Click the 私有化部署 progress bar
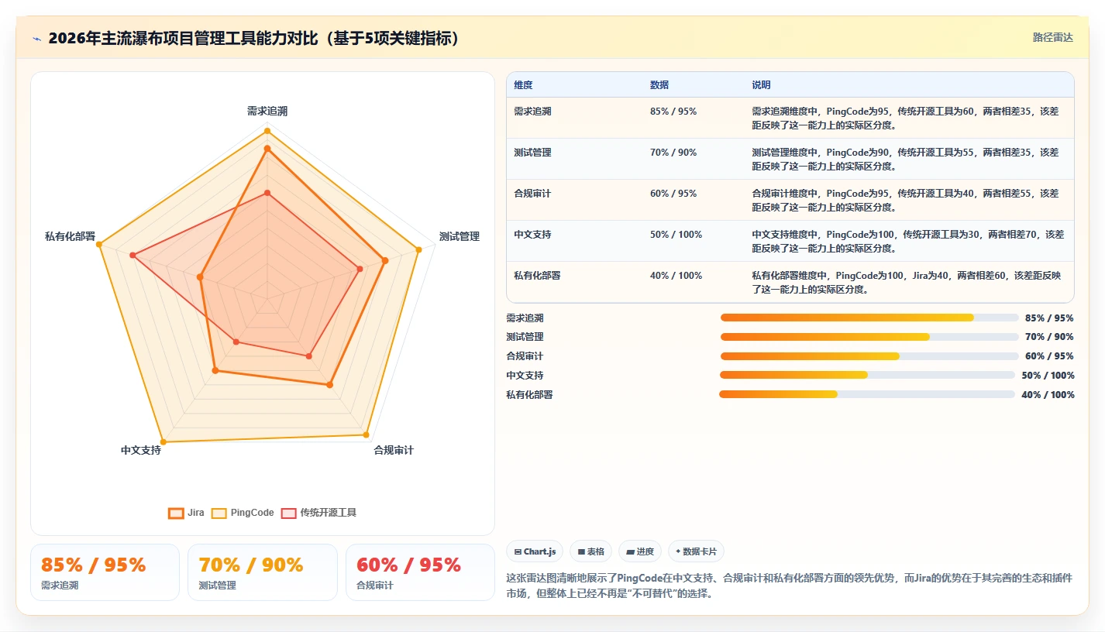The image size is (1105, 632). tap(867, 394)
